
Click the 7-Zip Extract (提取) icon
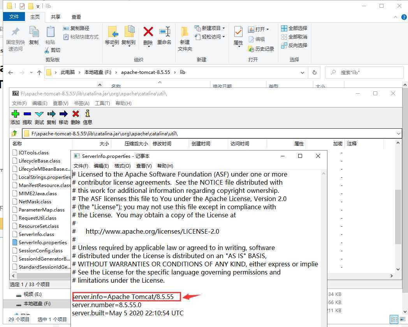point(27,114)
